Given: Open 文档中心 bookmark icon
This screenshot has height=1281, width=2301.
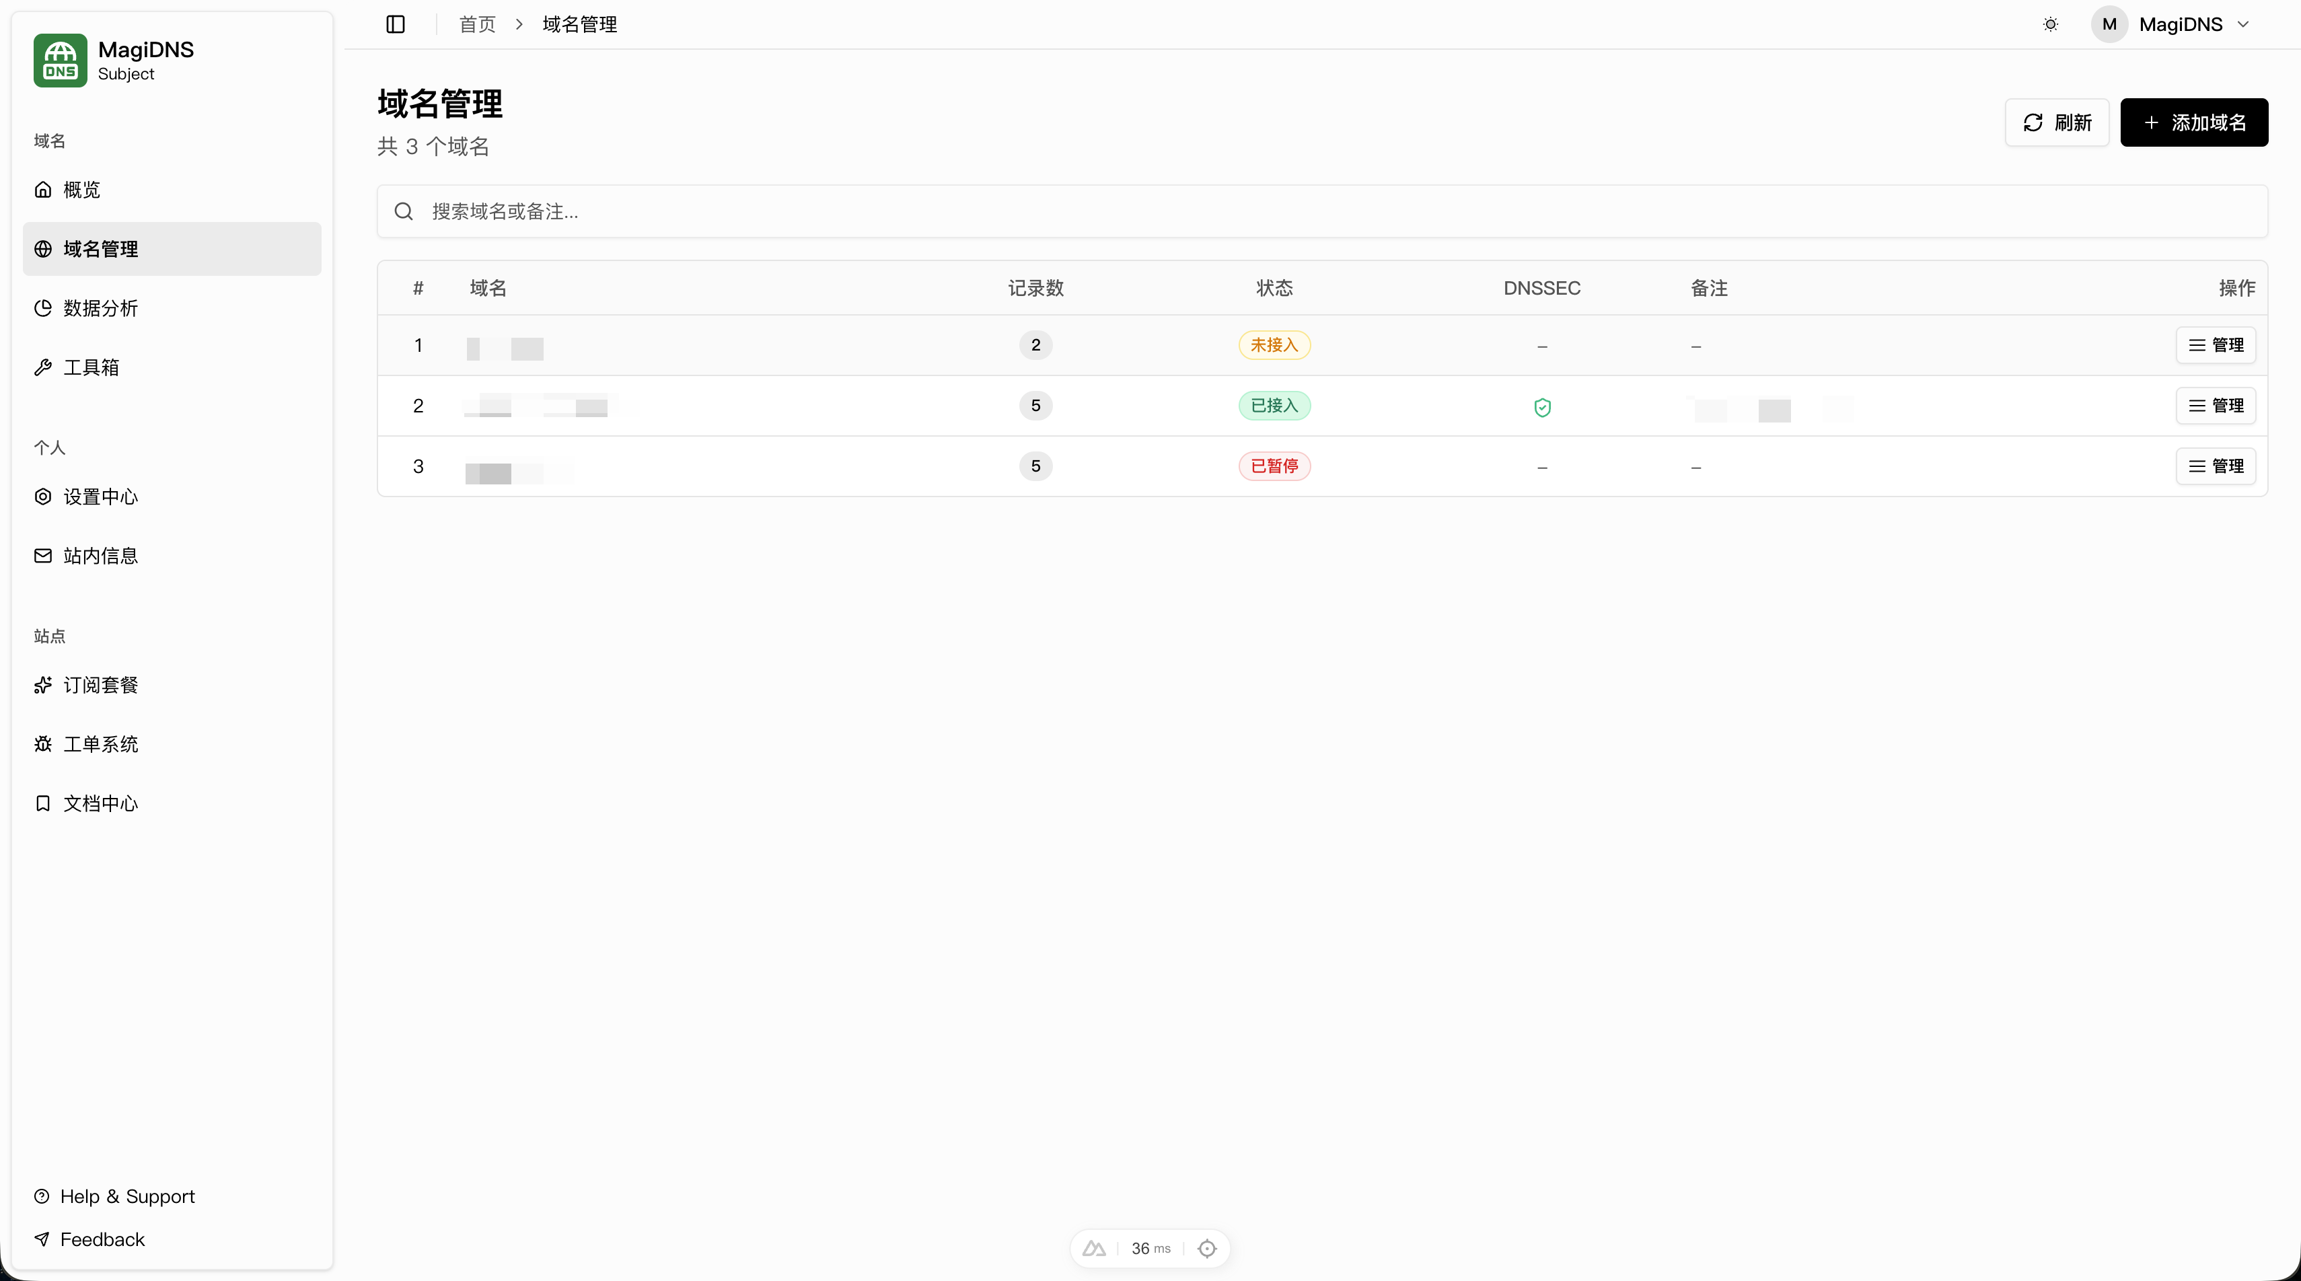Looking at the screenshot, I should (x=43, y=803).
